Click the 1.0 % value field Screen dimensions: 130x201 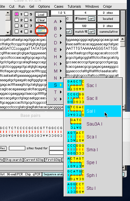(62, 13)
